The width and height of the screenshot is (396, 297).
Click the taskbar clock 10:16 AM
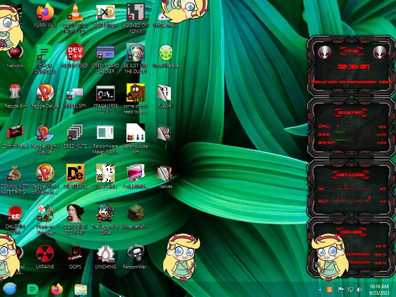tap(379, 290)
